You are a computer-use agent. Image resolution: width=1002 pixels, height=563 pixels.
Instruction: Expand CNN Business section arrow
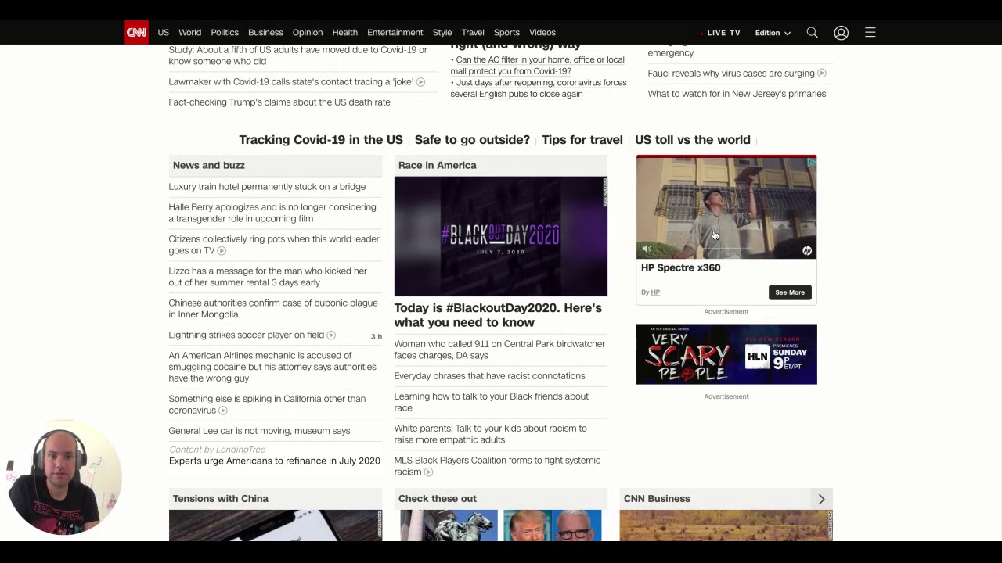(x=821, y=499)
